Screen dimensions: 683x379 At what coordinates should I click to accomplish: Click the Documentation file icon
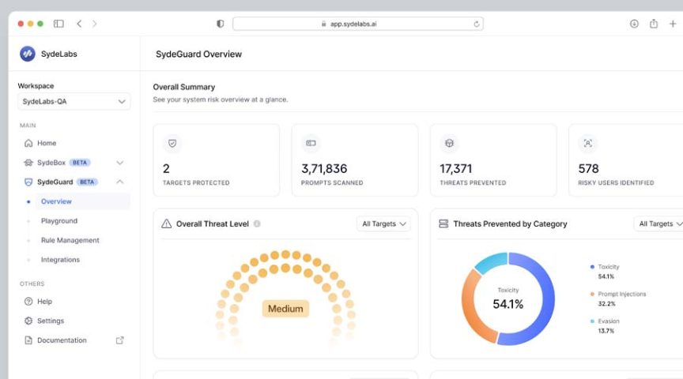coord(28,340)
